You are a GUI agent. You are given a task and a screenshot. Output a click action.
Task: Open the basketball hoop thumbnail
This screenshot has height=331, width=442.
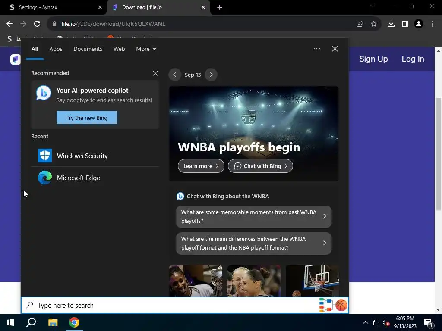click(312, 281)
